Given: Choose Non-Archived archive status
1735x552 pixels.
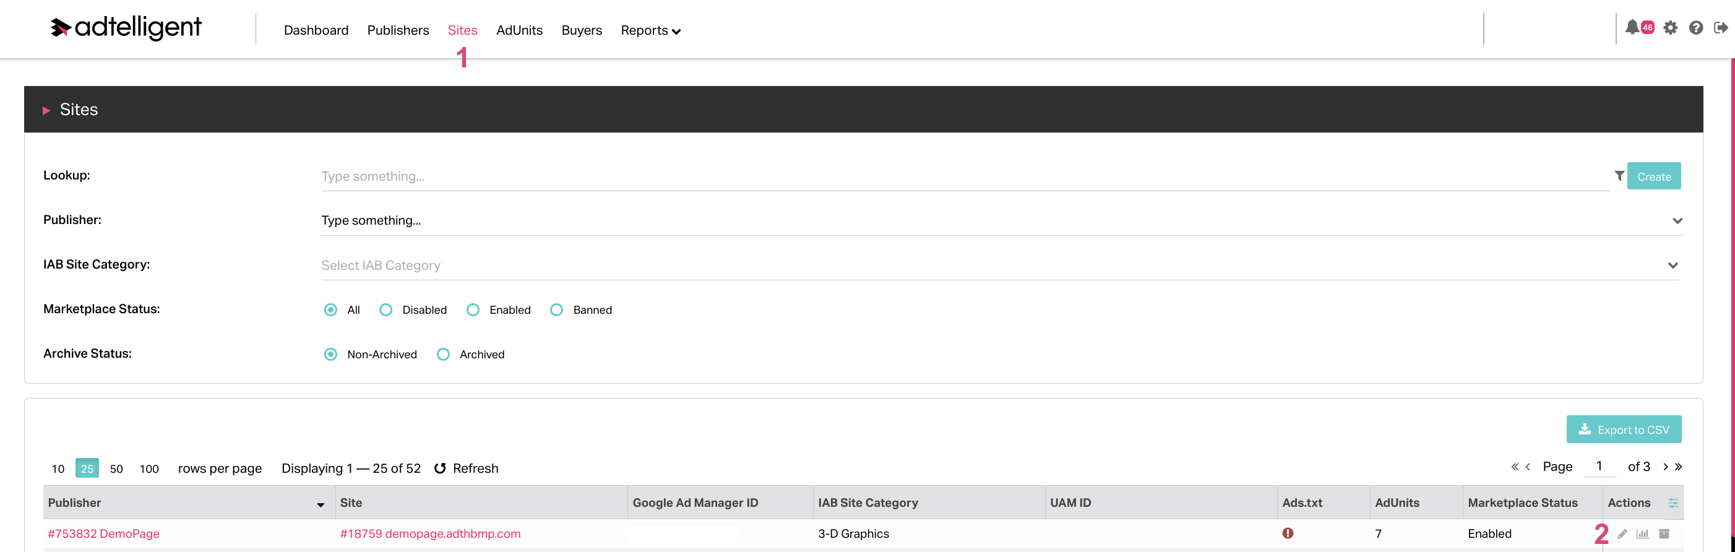Looking at the screenshot, I should (x=330, y=354).
